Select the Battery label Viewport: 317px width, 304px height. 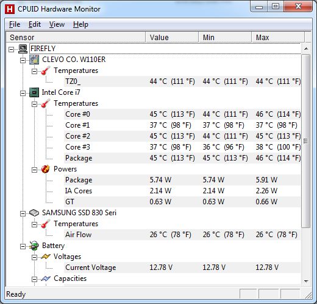click(x=53, y=246)
